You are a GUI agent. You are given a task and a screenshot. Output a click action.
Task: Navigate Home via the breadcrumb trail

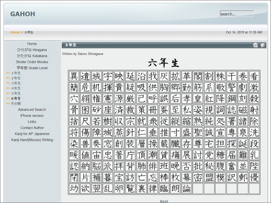[x=15, y=32]
